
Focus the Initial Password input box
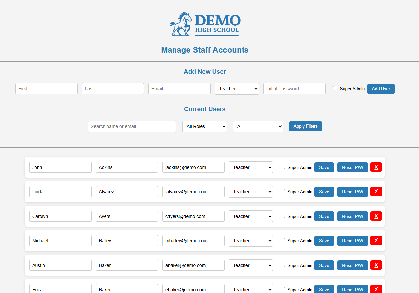(294, 89)
